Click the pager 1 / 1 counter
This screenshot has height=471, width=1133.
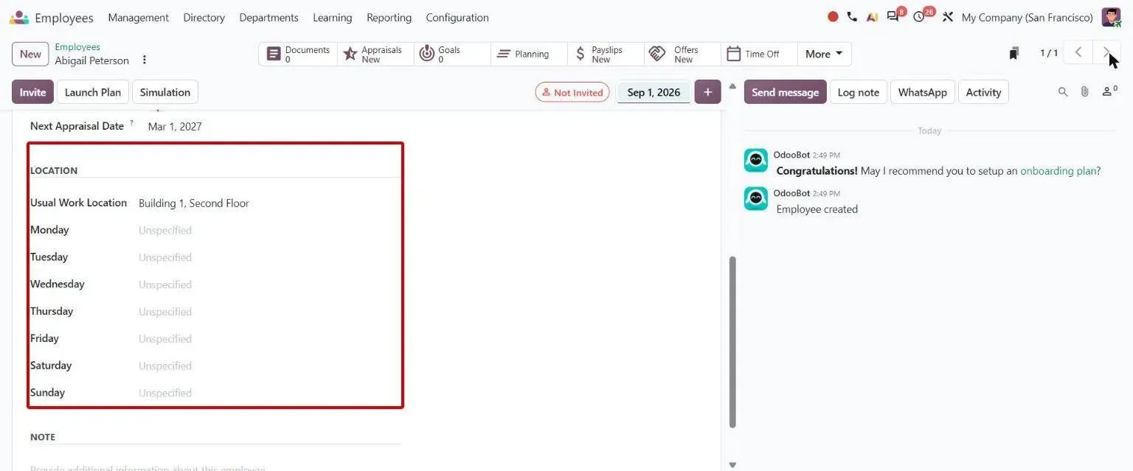pos(1048,53)
